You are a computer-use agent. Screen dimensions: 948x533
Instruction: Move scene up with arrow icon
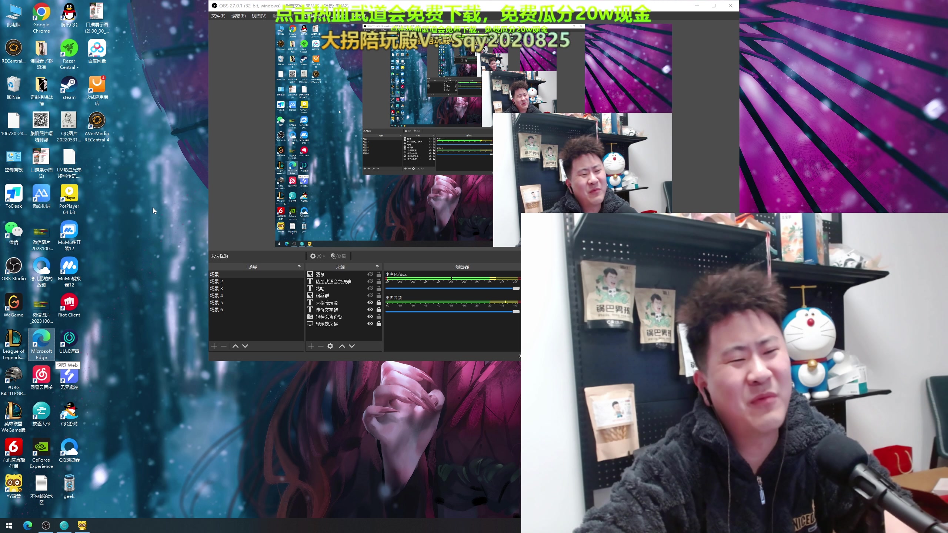(235, 346)
